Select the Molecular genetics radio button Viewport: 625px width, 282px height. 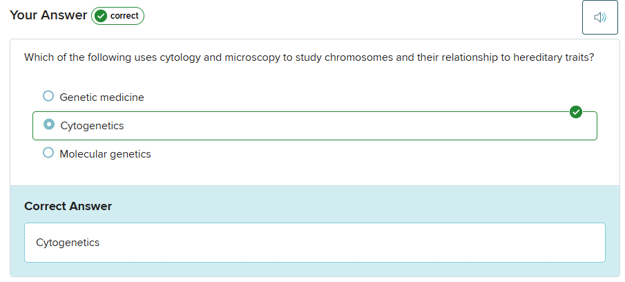click(48, 153)
